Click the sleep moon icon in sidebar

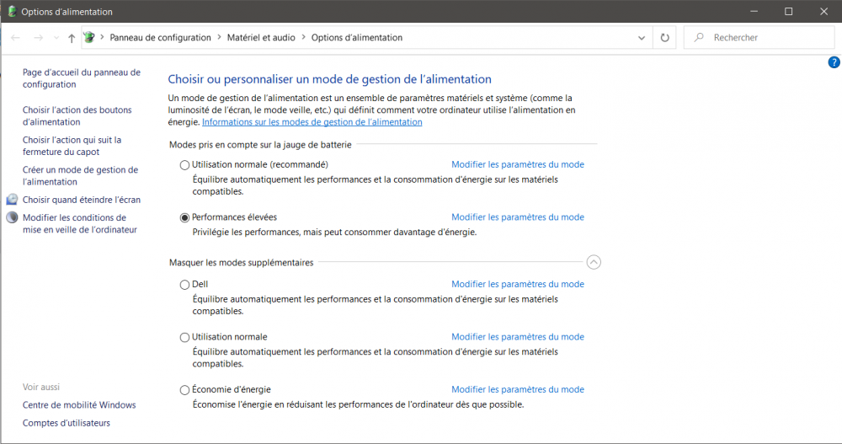12,217
